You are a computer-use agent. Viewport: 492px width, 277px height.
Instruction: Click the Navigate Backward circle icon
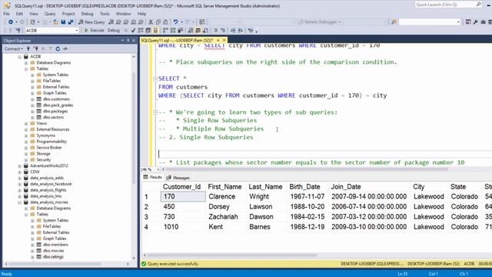coord(10,22)
